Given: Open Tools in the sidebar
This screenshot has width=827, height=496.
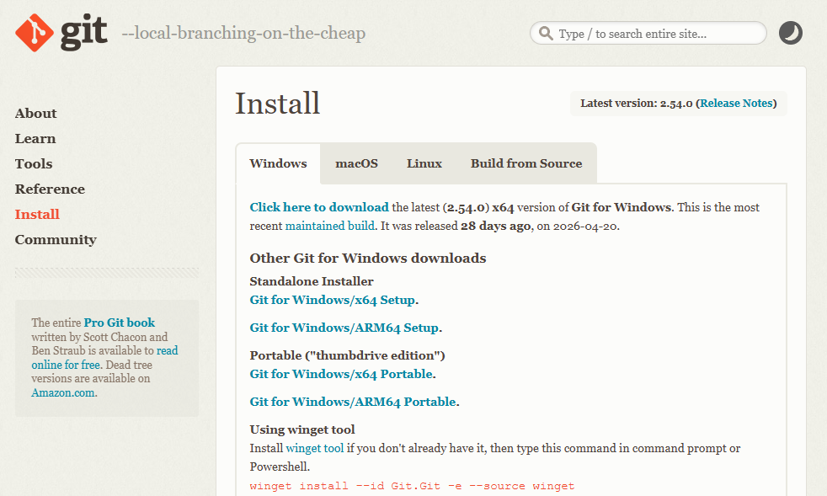Looking at the screenshot, I should tap(34, 164).
